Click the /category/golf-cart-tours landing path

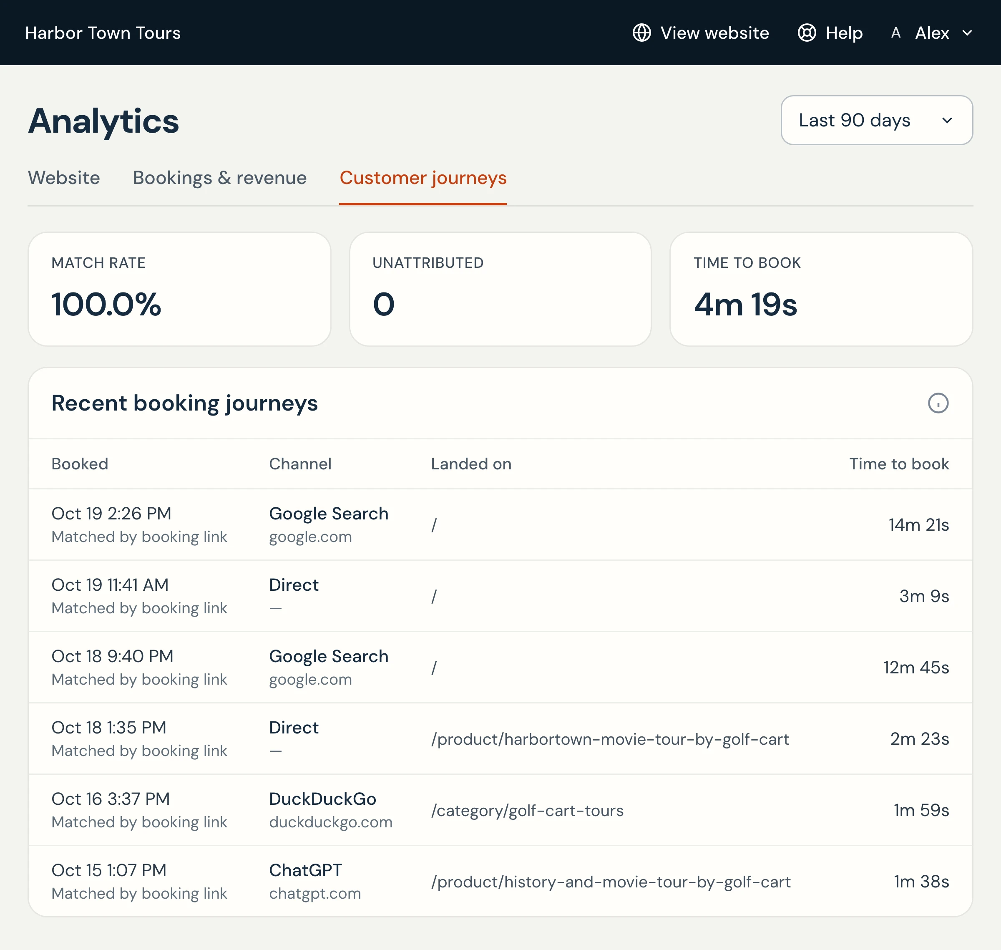pos(527,811)
